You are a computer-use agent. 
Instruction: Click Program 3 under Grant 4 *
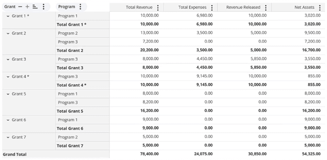pos(68,77)
